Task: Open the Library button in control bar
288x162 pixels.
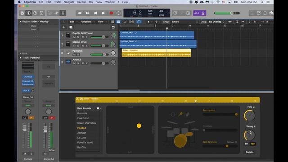Action: tap(22, 13)
